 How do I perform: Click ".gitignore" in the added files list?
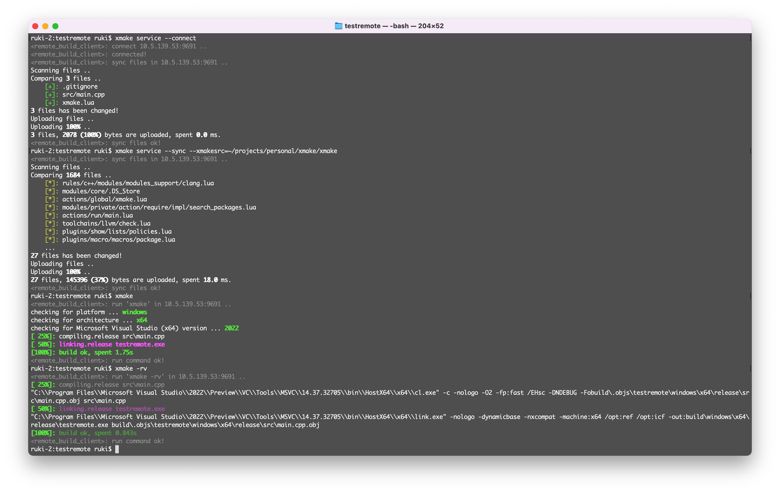(80, 87)
